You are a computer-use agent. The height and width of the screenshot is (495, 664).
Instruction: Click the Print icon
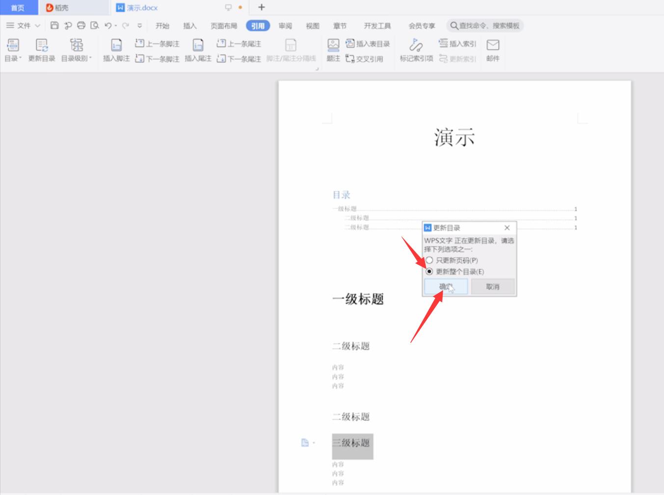tap(81, 25)
